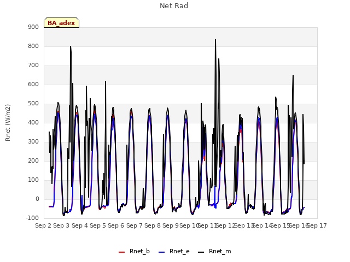Click the Sep 5 x-axis label
The height and width of the screenshot is (262, 350).
(x=98, y=225)
